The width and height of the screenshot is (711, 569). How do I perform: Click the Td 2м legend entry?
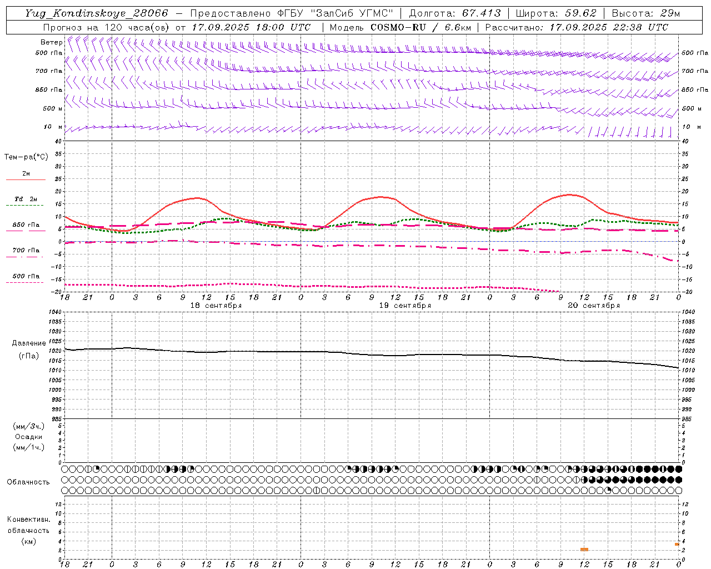tap(26, 199)
